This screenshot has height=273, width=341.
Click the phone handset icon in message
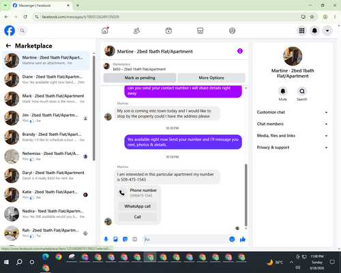pos(122,193)
